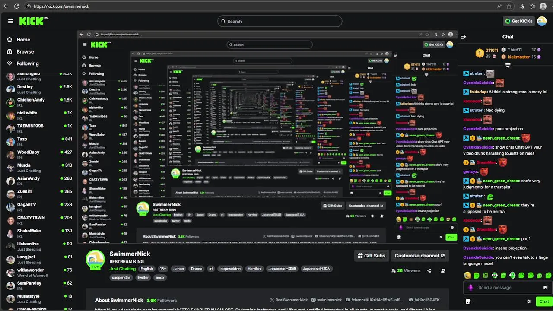
Task: Select the English tag
Action: point(146,269)
